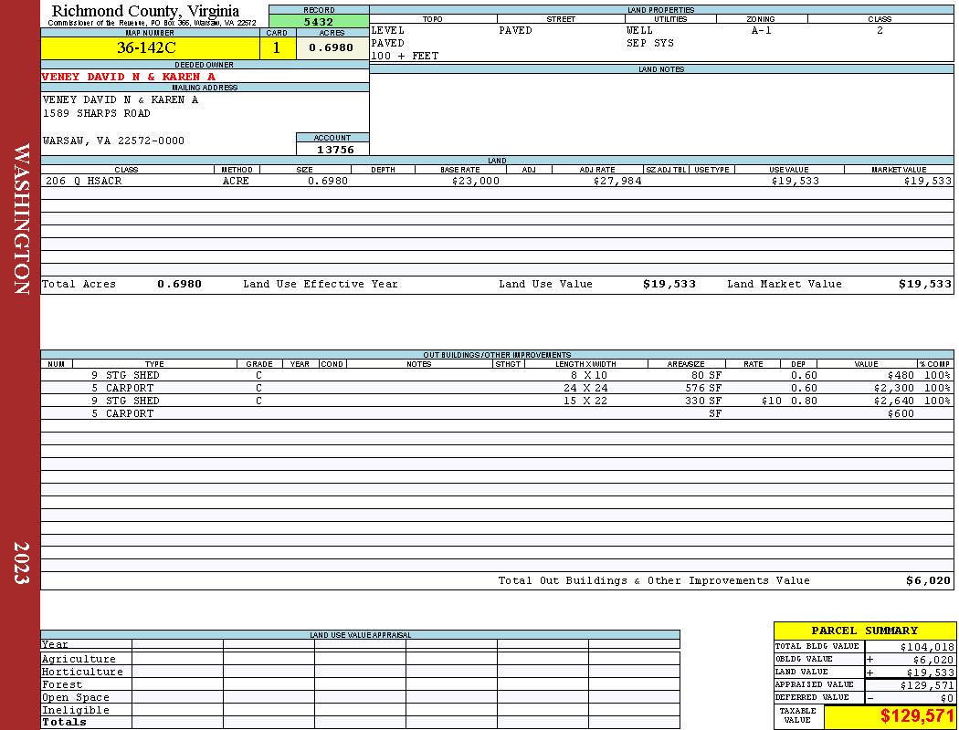Click total building value $104,018
The width and height of the screenshot is (959, 730).
click(927, 647)
